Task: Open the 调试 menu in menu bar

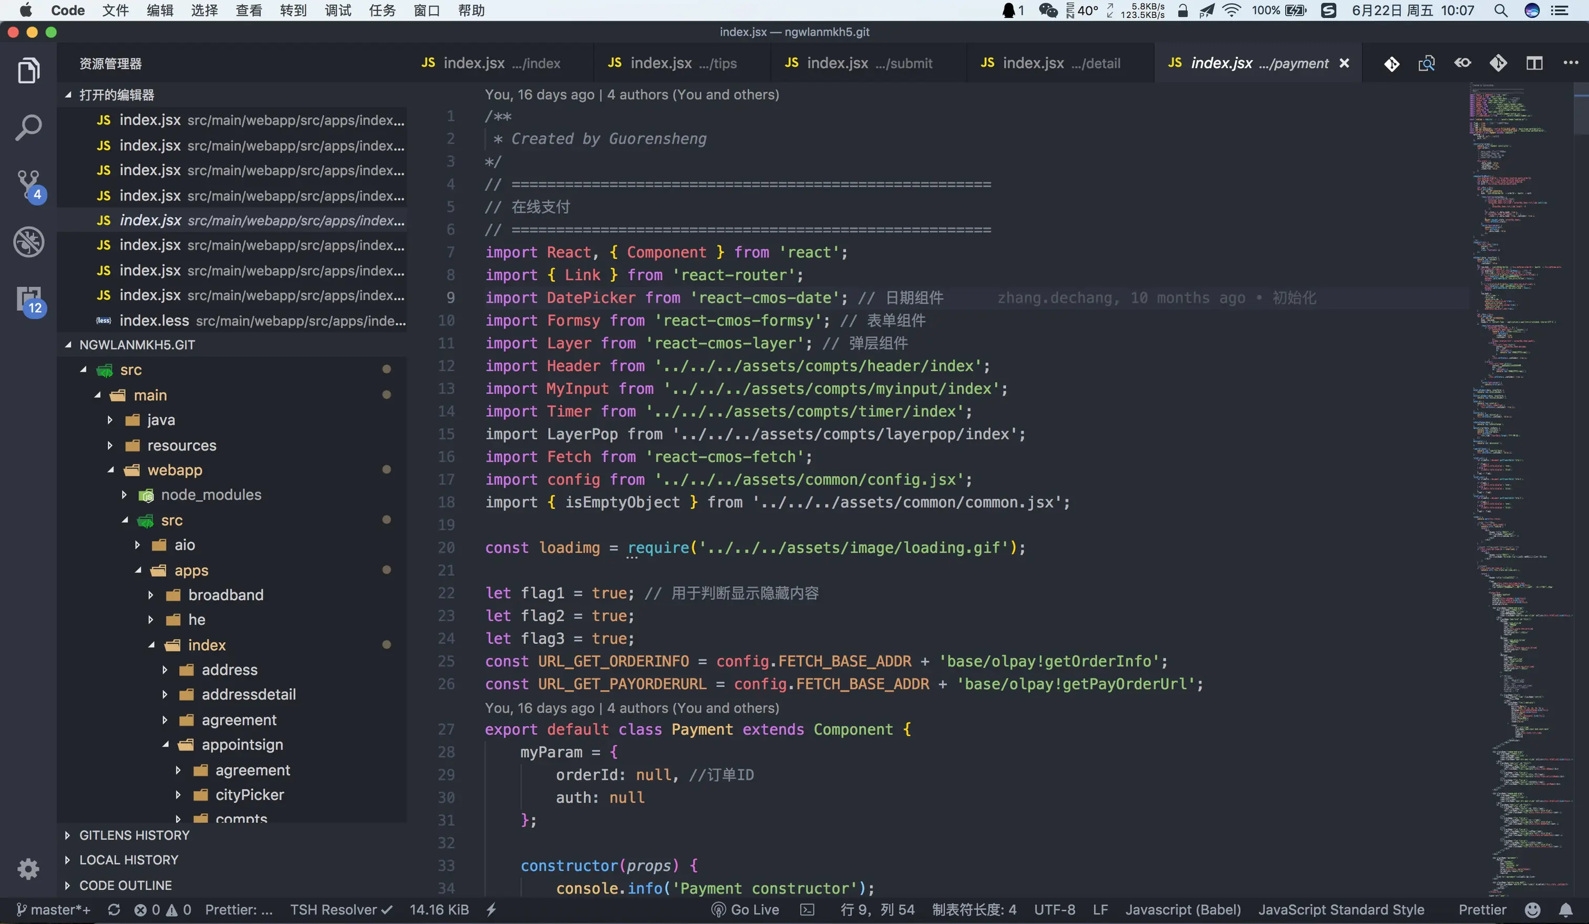Action: pos(338,10)
